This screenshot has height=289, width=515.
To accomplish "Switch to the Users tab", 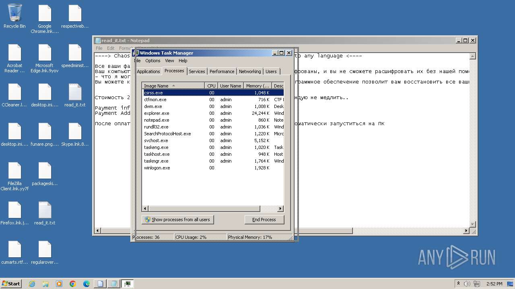I will coord(271,71).
